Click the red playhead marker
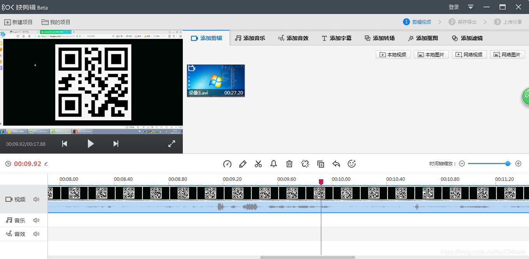 click(x=321, y=182)
